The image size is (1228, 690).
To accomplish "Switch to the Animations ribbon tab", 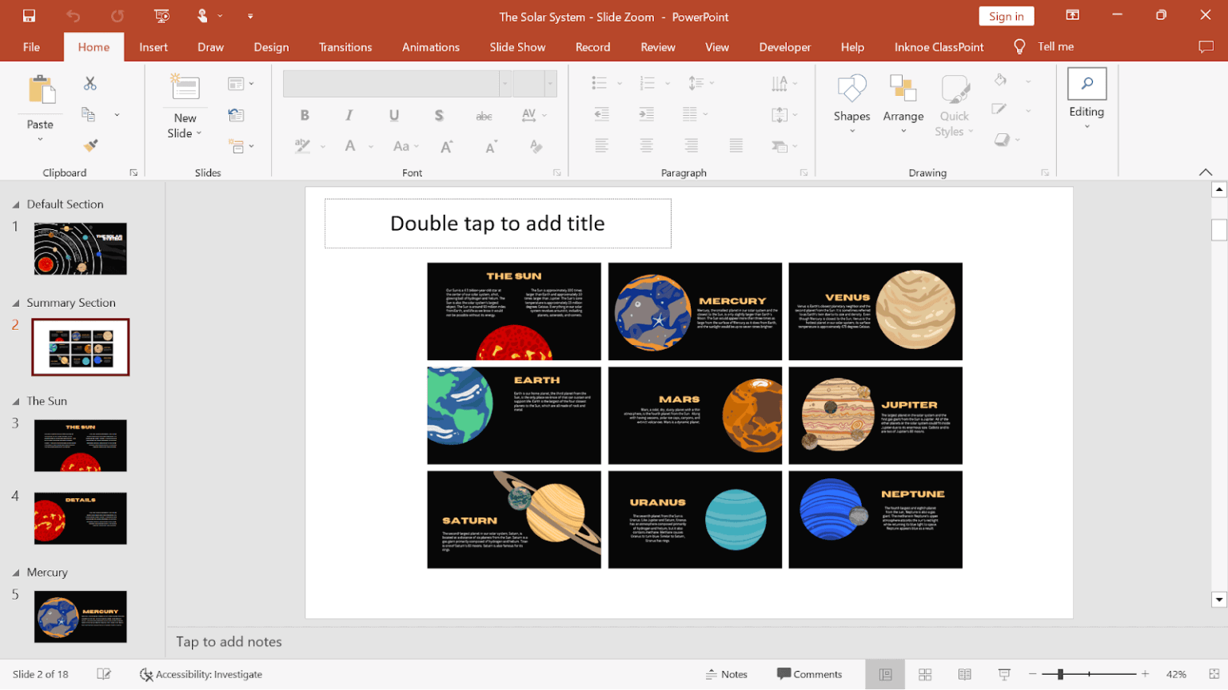I will [x=431, y=46].
